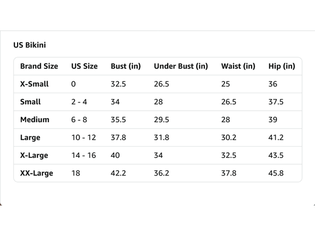Click the Large row label
This screenshot has width=315, height=236.
pos(30,138)
